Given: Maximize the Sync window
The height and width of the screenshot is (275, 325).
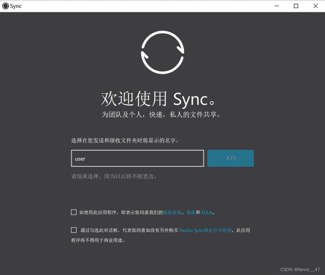Looking at the screenshot, I should click(296, 6).
